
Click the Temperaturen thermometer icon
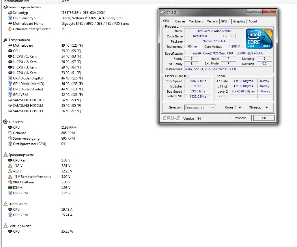click(5, 40)
